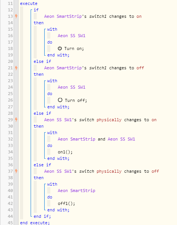Click line number 44 in the gutter
The width and height of the screenshot is (177, 225).
10,216
